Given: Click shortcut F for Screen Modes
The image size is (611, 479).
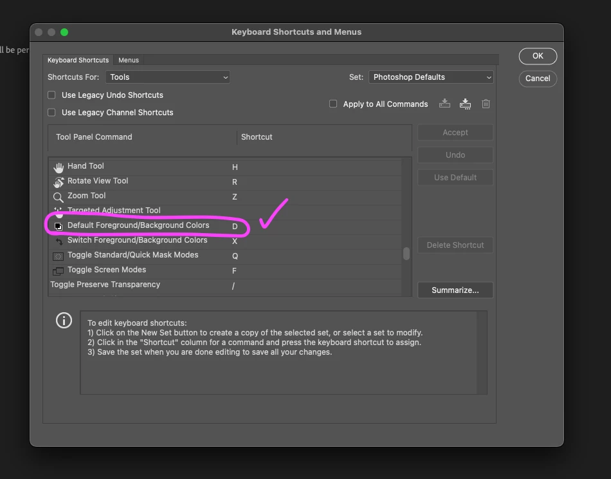Looking at the screenshot, I should point(234,271).
